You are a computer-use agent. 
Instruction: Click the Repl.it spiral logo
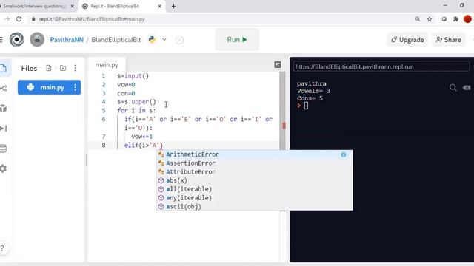coord(16,39)
